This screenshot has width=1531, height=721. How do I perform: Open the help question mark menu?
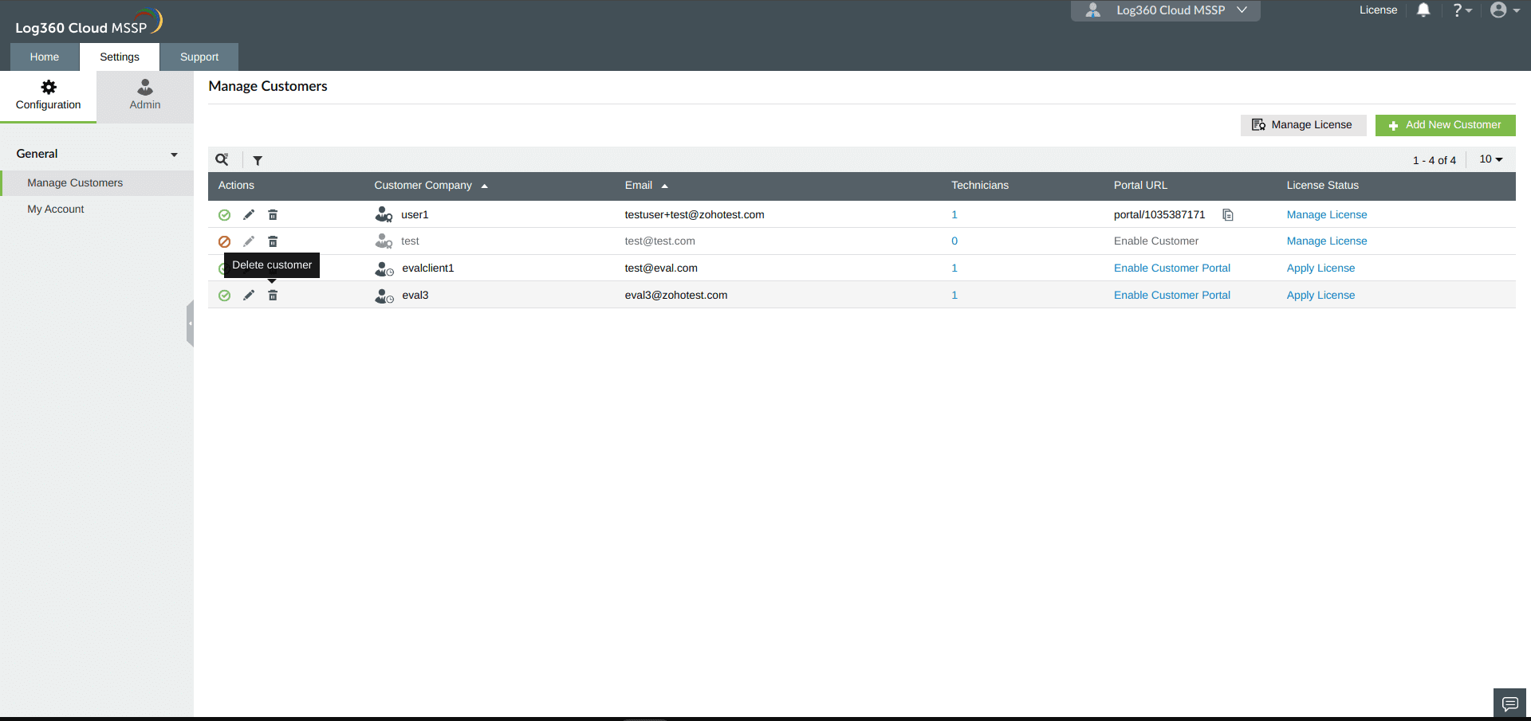click(x=1462, y=10)
